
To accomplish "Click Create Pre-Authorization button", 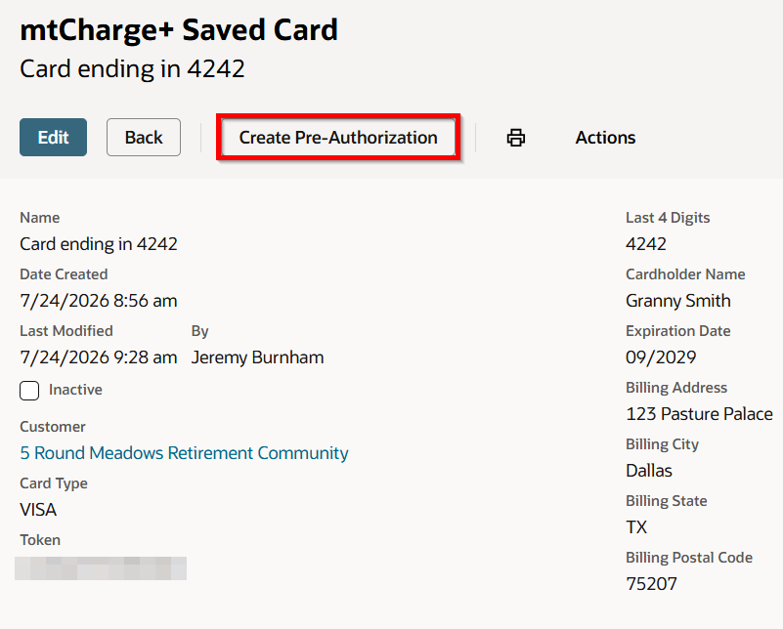I will [338, 137].
